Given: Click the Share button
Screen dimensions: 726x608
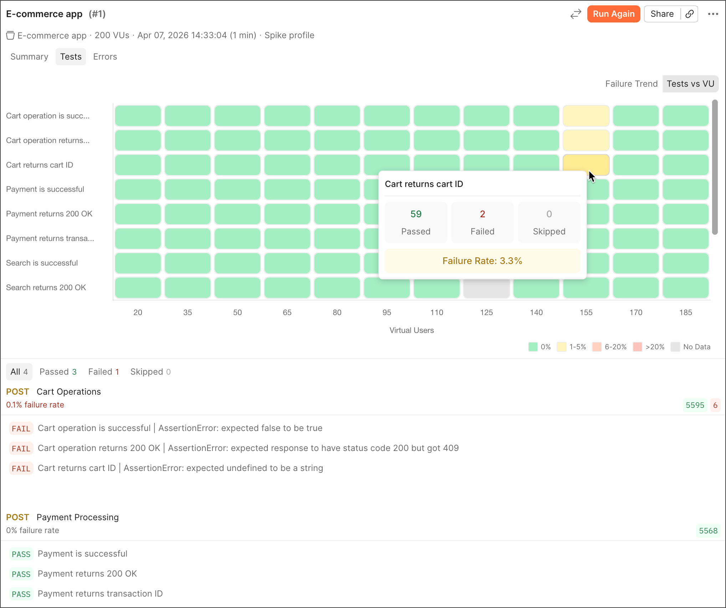Looking at the screenshot, I should pyautogui.click(x=662, y=14).
